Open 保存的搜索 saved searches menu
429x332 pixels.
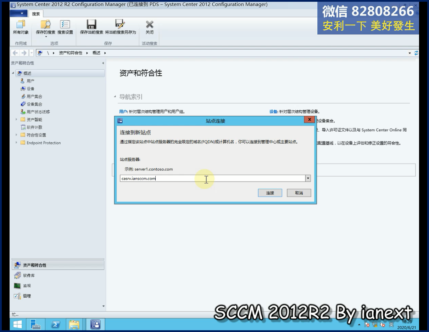45,28
